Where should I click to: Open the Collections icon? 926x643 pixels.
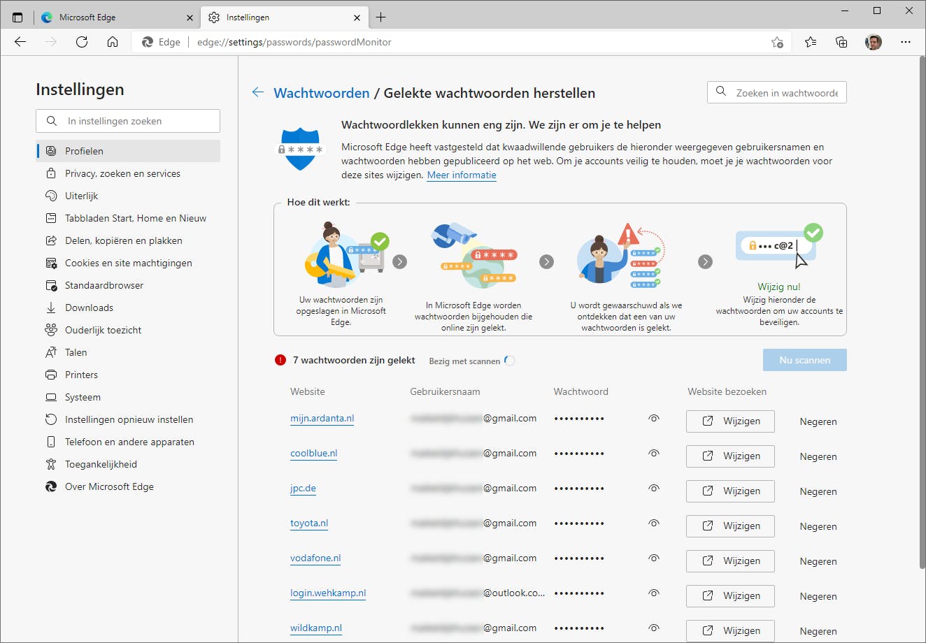pos(841,42)
